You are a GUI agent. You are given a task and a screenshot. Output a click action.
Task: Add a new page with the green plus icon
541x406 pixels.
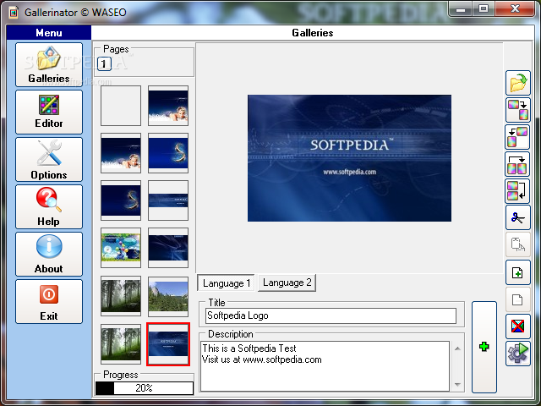click(x=518, y=272)
